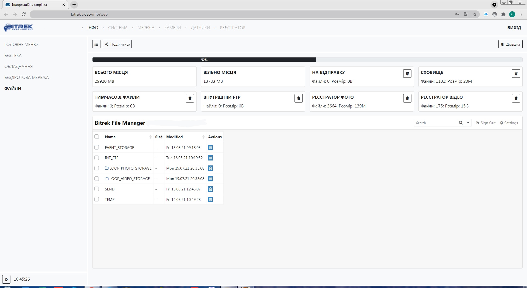Expand the search options dropdown arrow

tap(468, 123)
